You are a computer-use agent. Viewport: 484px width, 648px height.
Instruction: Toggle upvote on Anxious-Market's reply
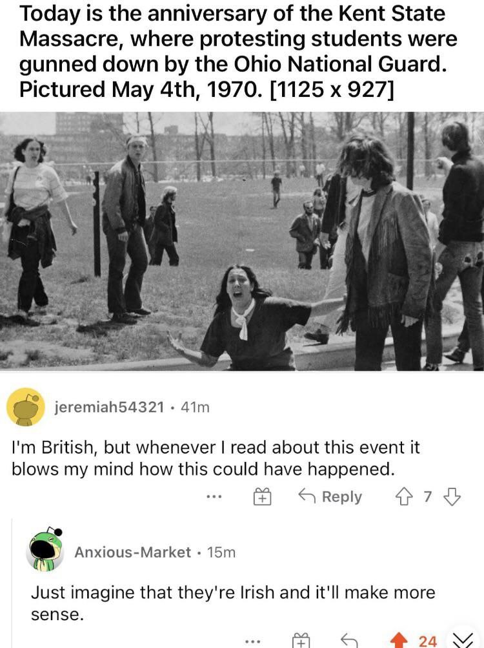click(399, 640)
